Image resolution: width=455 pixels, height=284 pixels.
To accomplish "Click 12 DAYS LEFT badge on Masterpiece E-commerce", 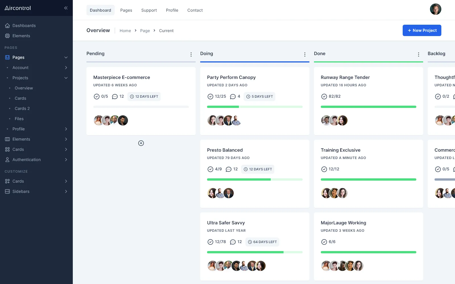I will 144,97.
